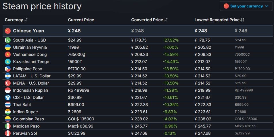Click the Ukrainian Hryvnia flag icon
Image resolution: width=274 pixels, height=137 pixels.
(x=8, y=47)
